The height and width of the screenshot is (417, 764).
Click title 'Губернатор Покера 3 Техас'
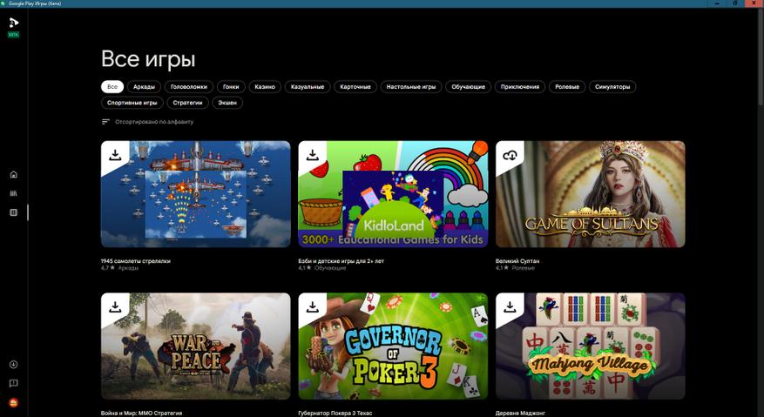point(335,414)
